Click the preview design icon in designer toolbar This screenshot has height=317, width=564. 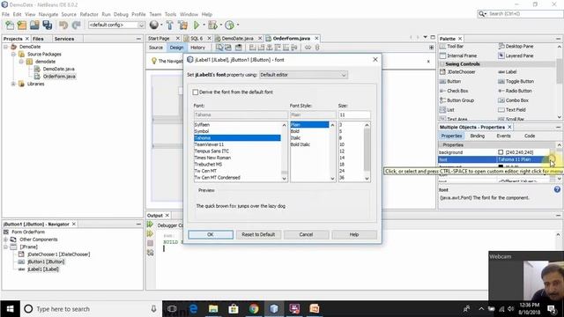[x=238, y=48]
